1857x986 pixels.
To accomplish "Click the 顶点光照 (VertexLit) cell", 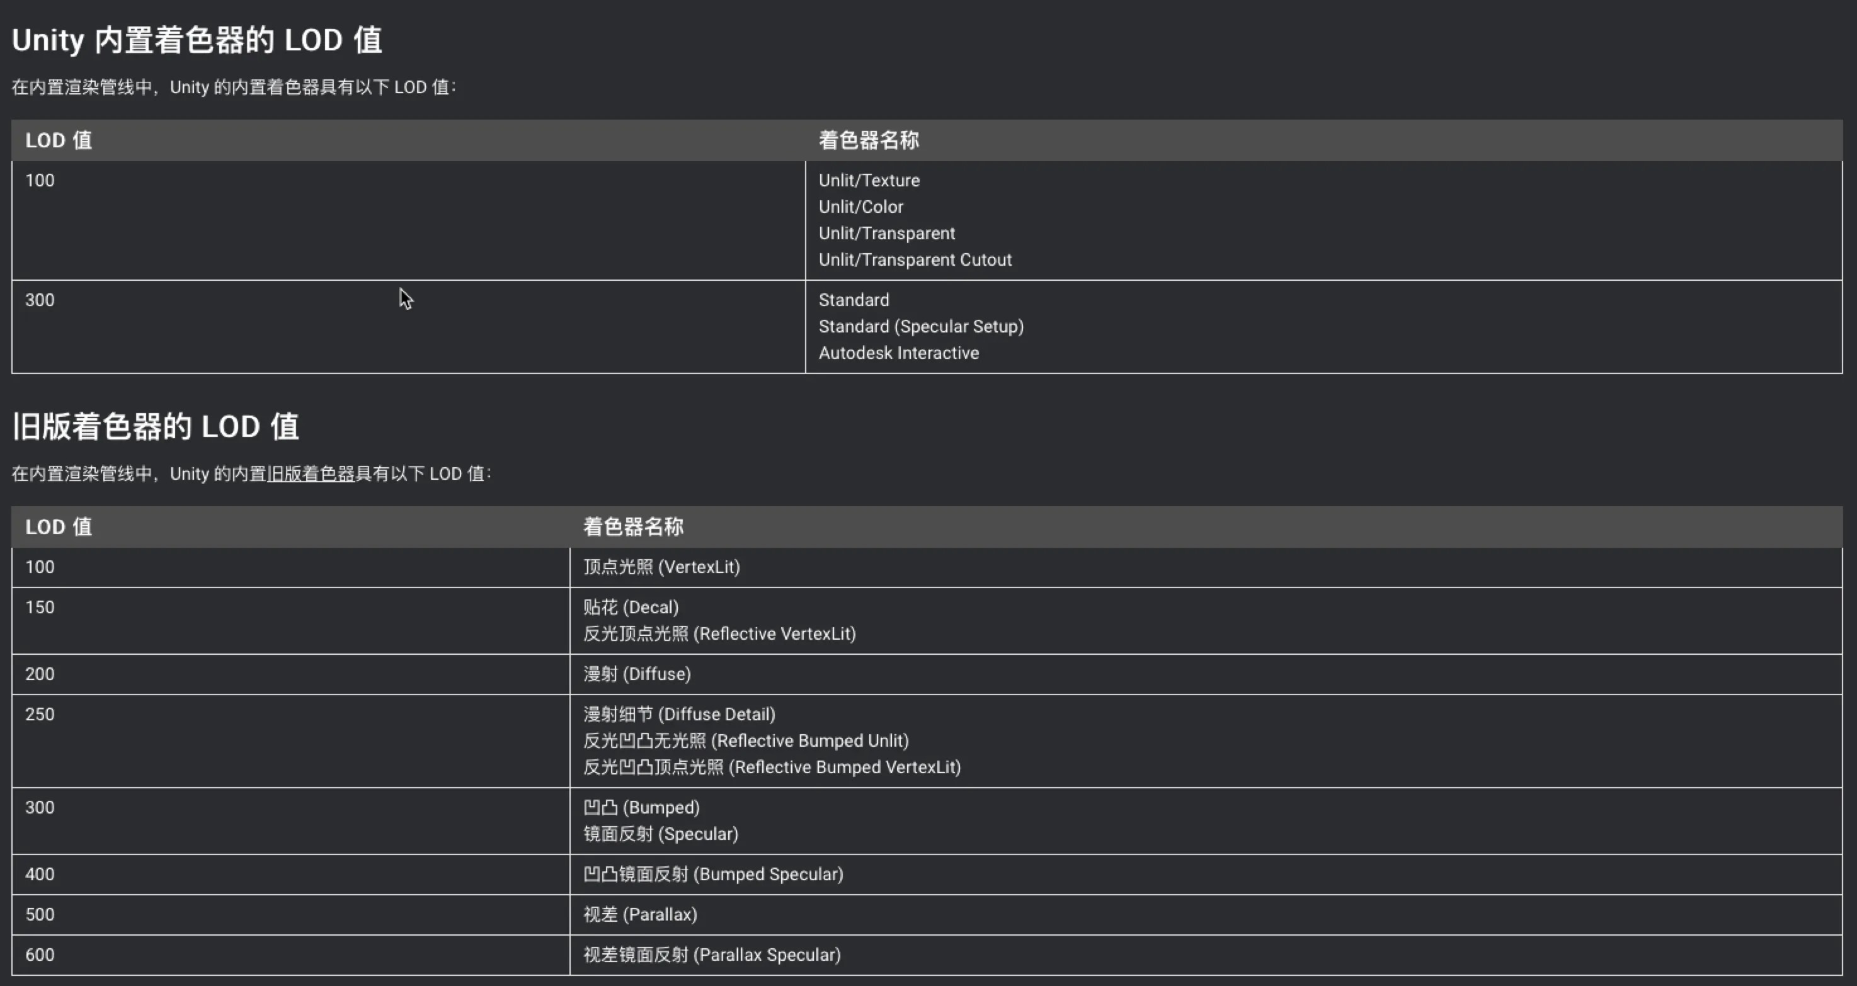I will (661, 567).
